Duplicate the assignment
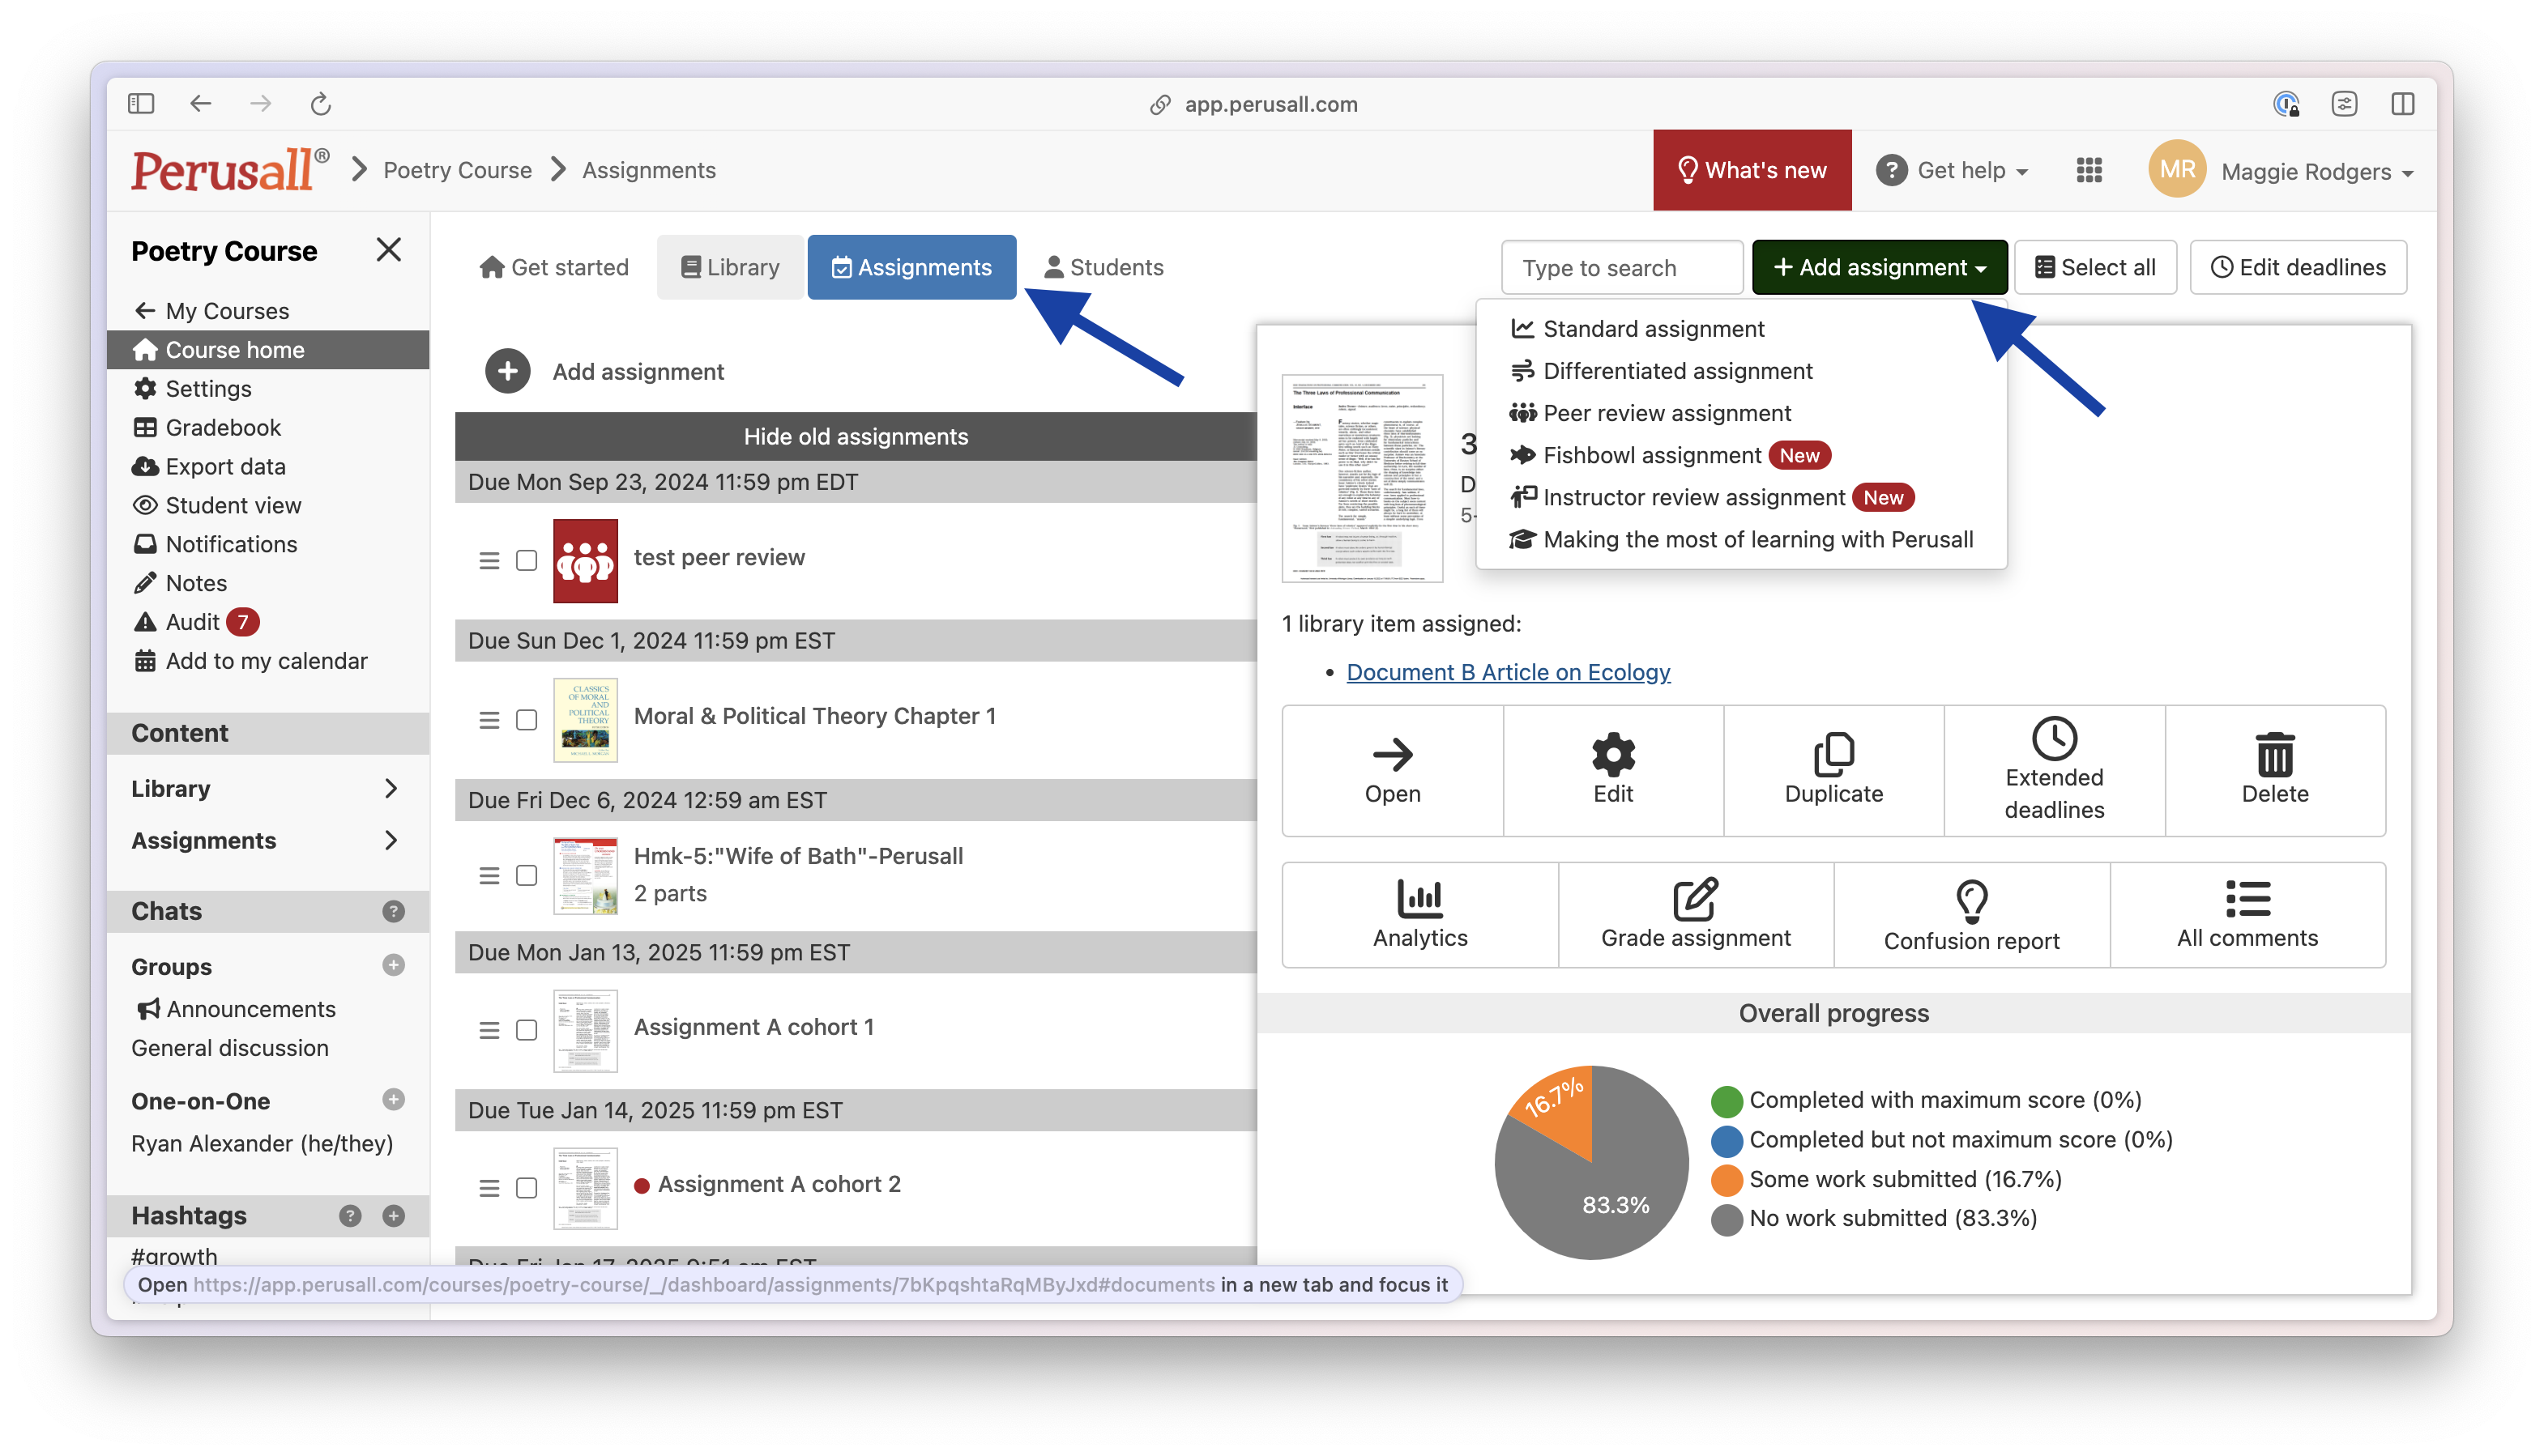The image size is (2544, 1456). tap(1833, 770)
